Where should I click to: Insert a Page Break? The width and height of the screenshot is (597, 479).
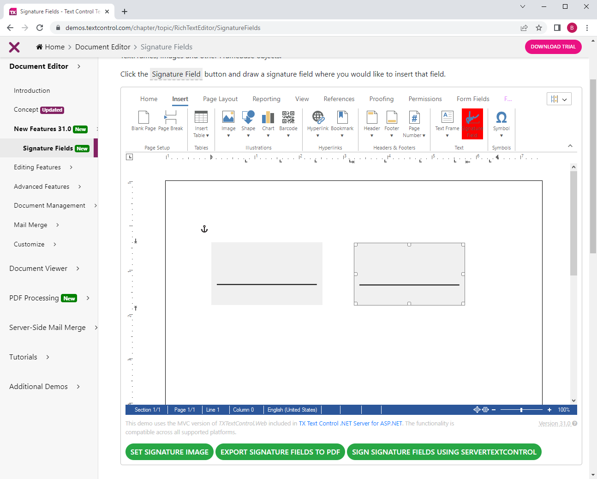170,121
